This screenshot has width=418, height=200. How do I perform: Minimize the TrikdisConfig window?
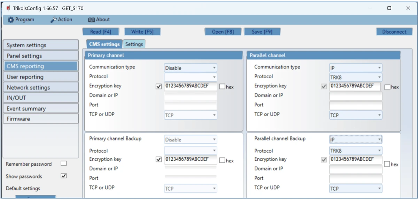click(x=370, y=8)
